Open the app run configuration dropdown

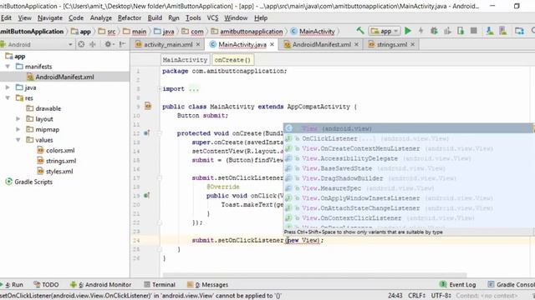385,31
